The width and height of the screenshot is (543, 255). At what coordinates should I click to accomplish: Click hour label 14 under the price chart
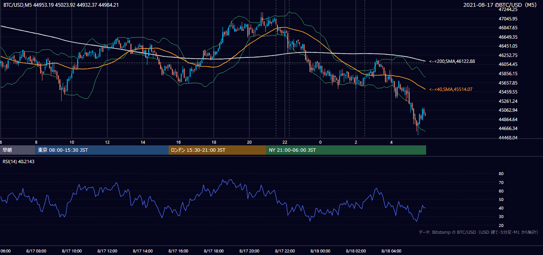(143, 142)
